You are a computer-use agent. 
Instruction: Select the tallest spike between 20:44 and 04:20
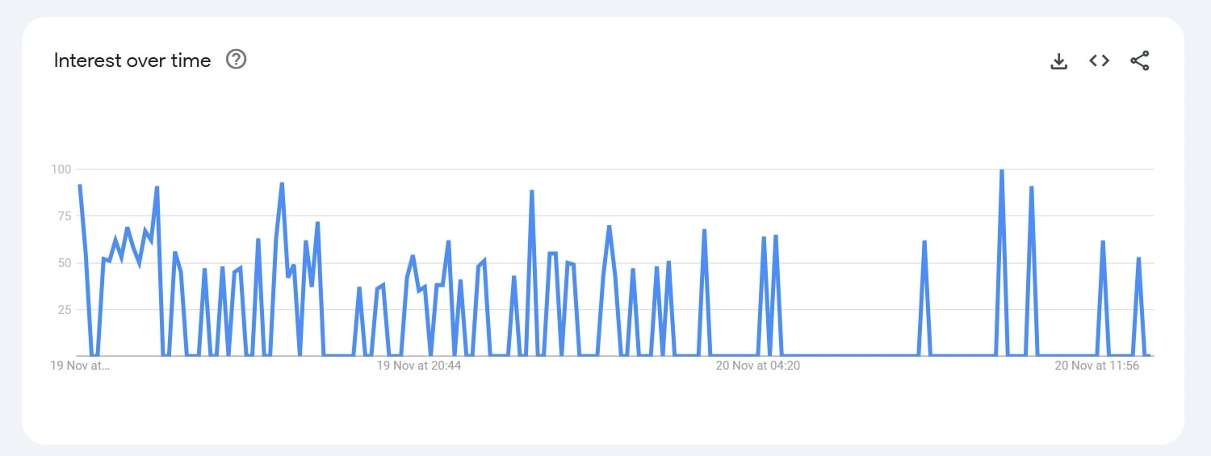click(532, 191)
